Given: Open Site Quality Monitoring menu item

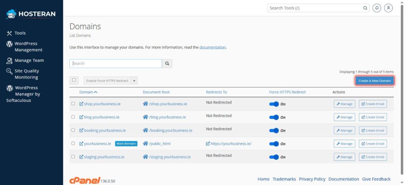Looking at the screenshot, I should [x=26, y=74].
